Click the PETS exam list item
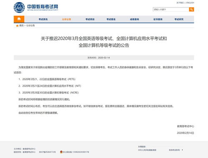 click(x=47, y=79)
